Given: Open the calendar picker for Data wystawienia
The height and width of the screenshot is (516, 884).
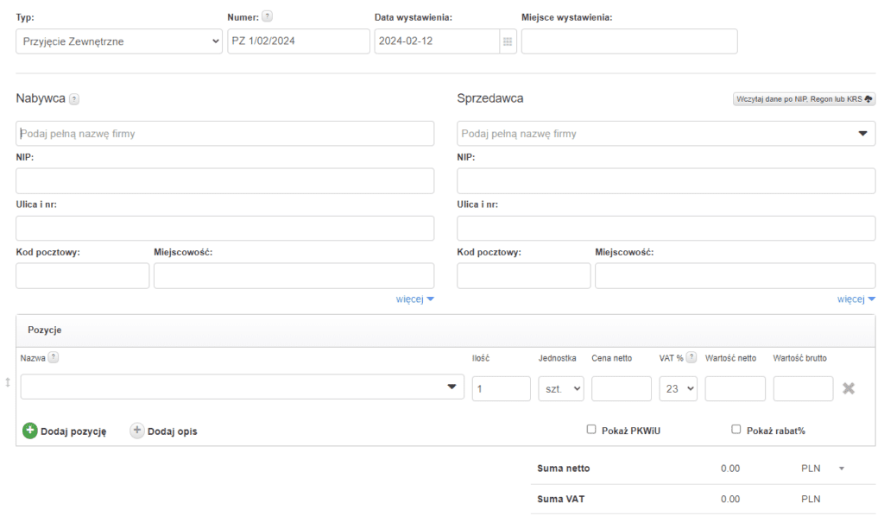Looking at the screenshot, I should (508, 41).
